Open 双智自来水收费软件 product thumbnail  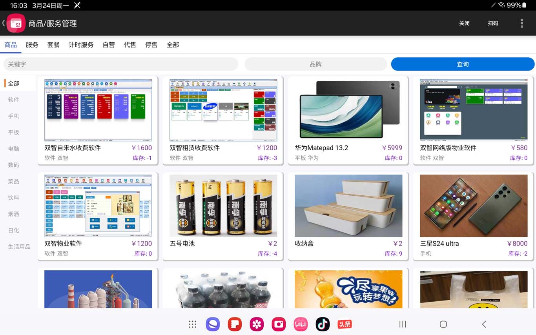[x=98, y=110]
